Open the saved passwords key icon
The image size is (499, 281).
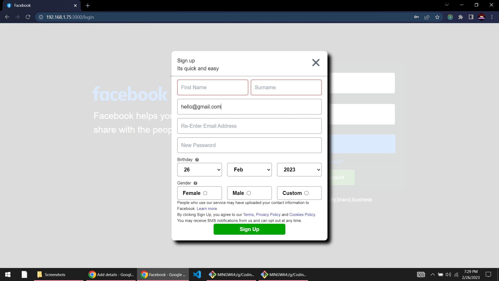[x=416, y=17]
